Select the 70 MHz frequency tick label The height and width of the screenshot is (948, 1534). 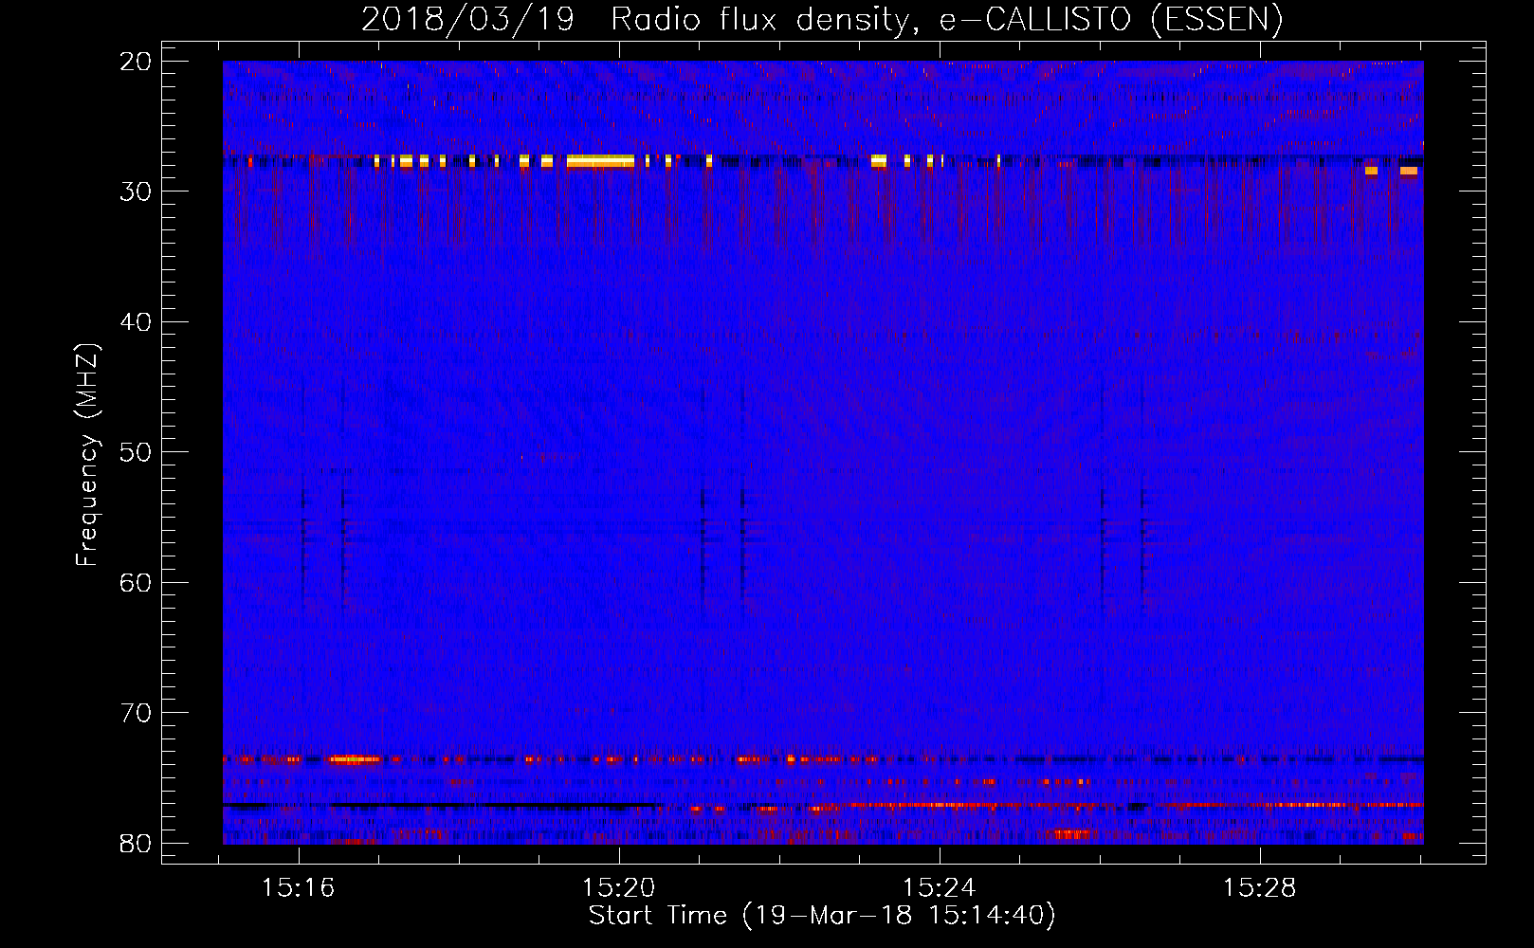[137, 713]
